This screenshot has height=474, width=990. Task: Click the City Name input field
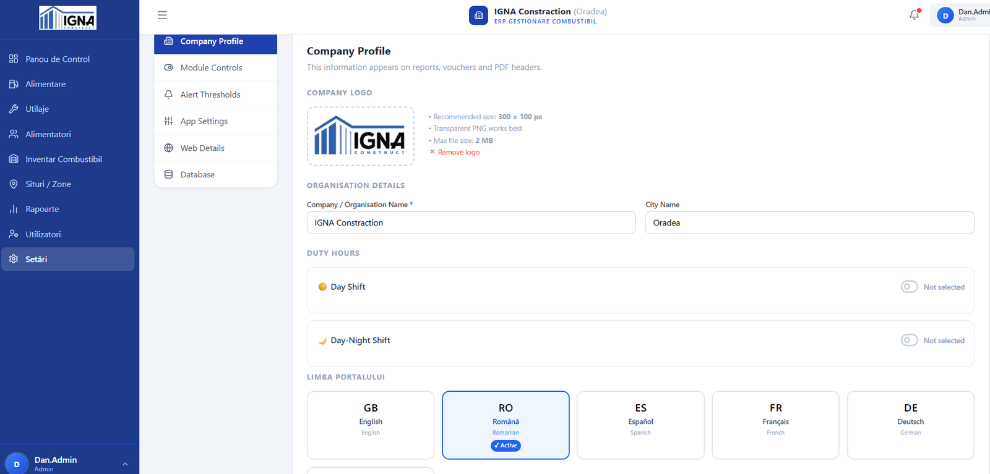coord(809,222)
